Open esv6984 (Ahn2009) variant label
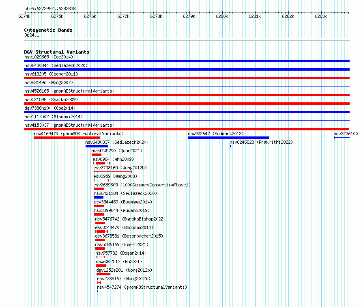Screen dimensions: 361x307 pos(113,159)
